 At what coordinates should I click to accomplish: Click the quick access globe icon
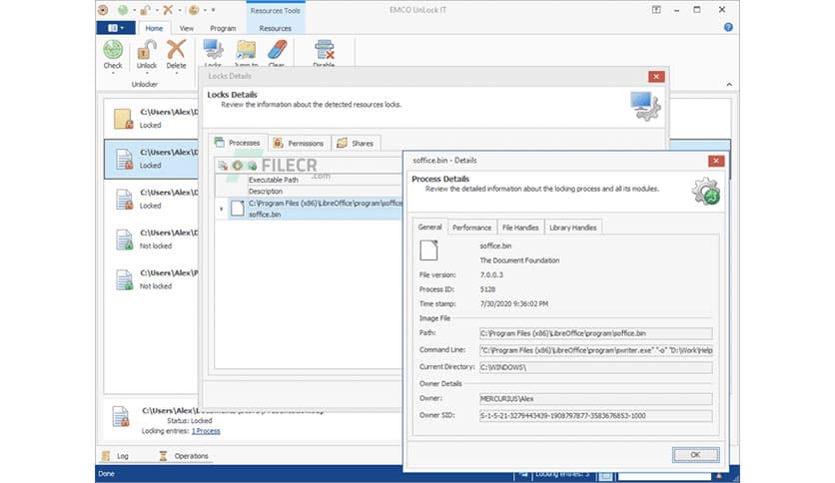194,10
